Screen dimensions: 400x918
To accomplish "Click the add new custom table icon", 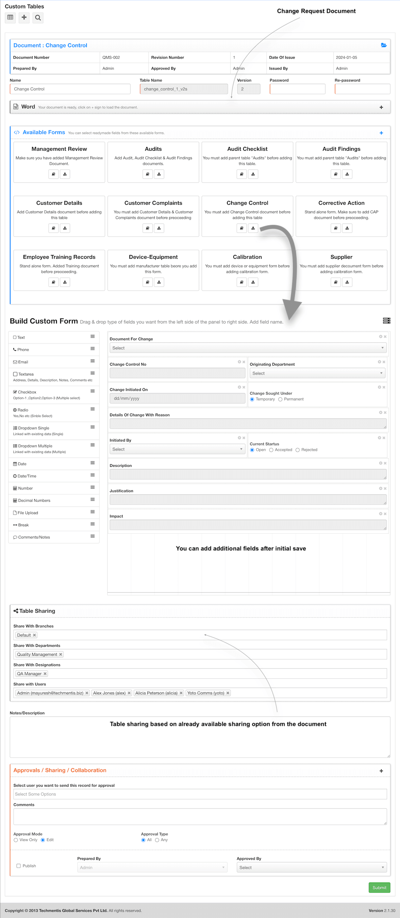I will pyautogui.click(x=24, y=17).
